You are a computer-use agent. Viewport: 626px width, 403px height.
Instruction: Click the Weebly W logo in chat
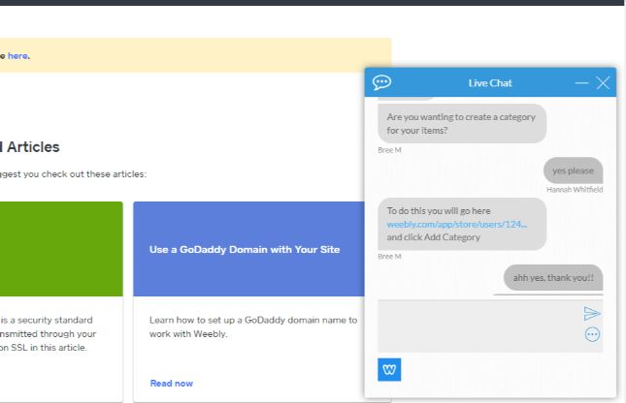[x=389, y=369]
